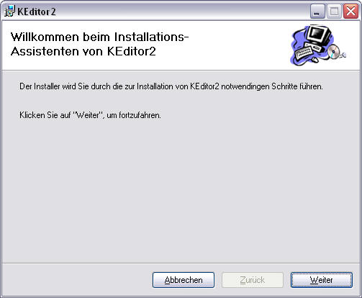The width and height of the screenshot is (362, 298).
Task: Click the CD disc in the banner graphic
Action: pos(334,51)
